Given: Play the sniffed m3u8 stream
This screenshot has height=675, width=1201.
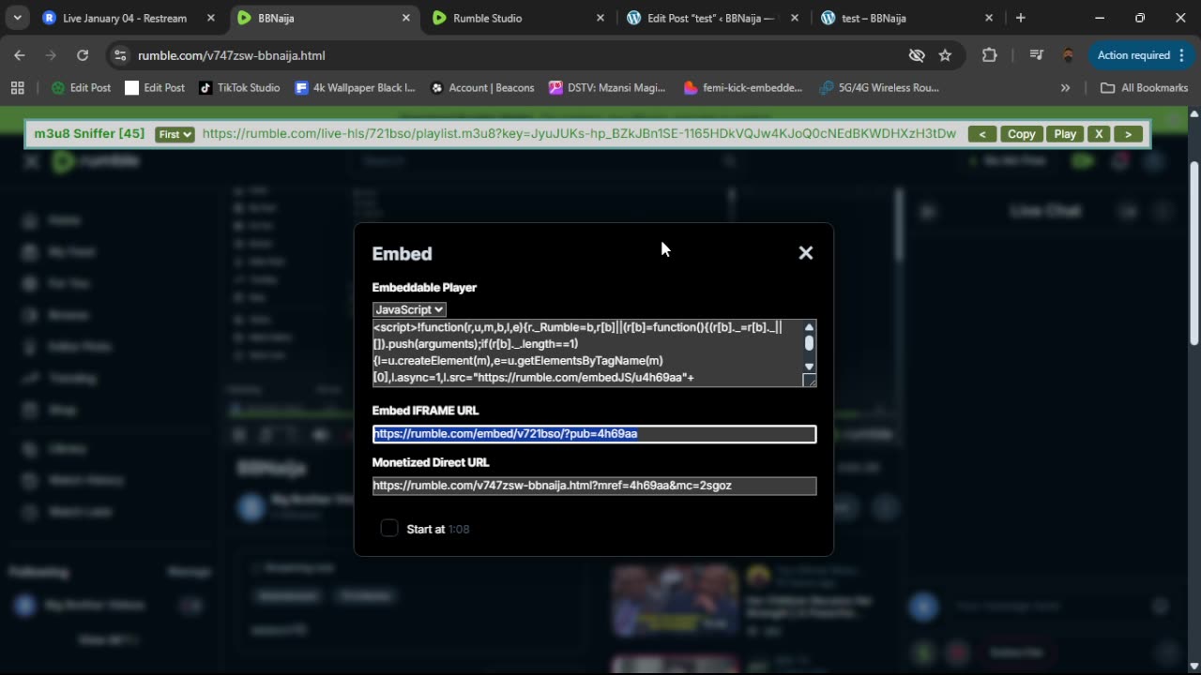Looking at the screenshot, I should (x=1065, y=134).
